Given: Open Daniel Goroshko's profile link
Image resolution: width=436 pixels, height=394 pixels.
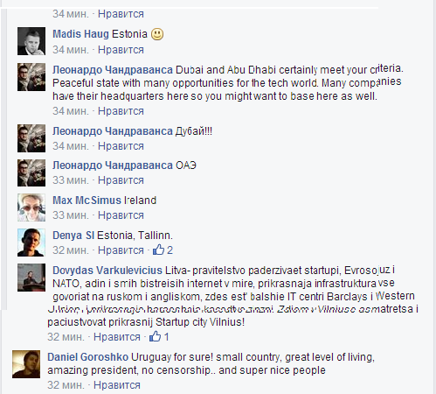Looking at the screenshot, I should [x=88, y=357].
